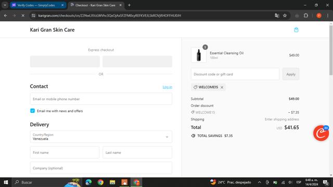This screenshot has width=333, height=187.
Task: View site information icon in address bar
Action: click(x=33, y=16)
